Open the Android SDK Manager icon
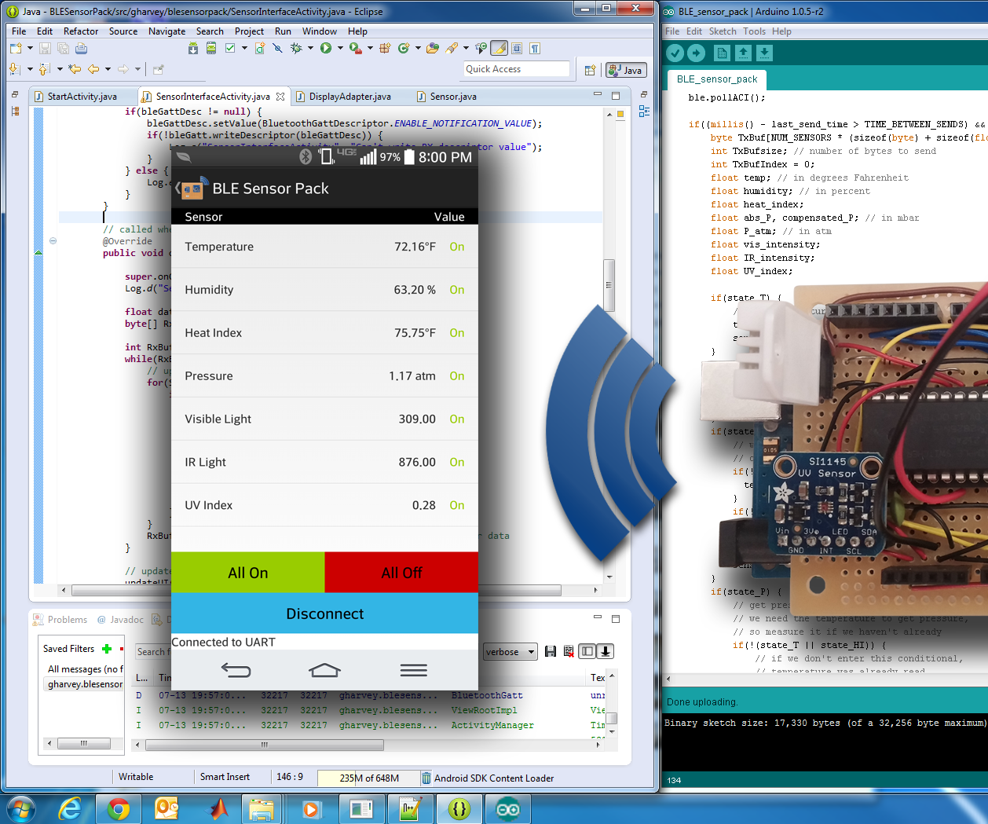988x824 pixels. pyautogui.click(x=193, y=49)
